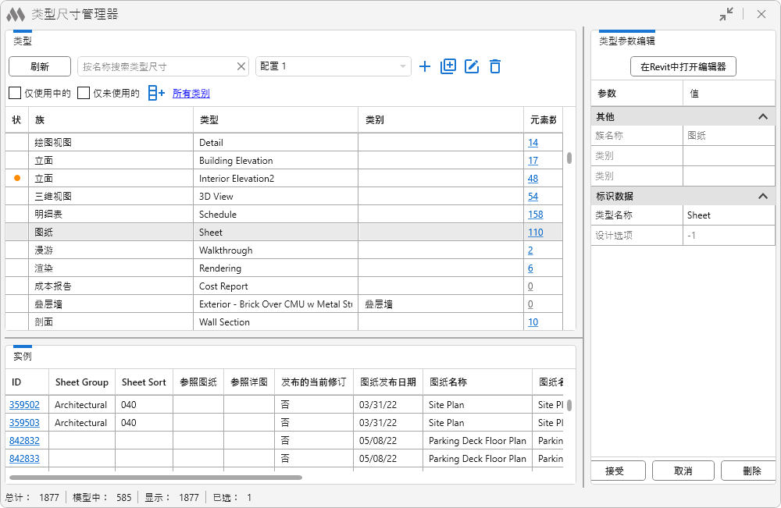Click the trash icon to delete configuration
Viewport: 781px width, 508px height.
[x=495, y=66]
